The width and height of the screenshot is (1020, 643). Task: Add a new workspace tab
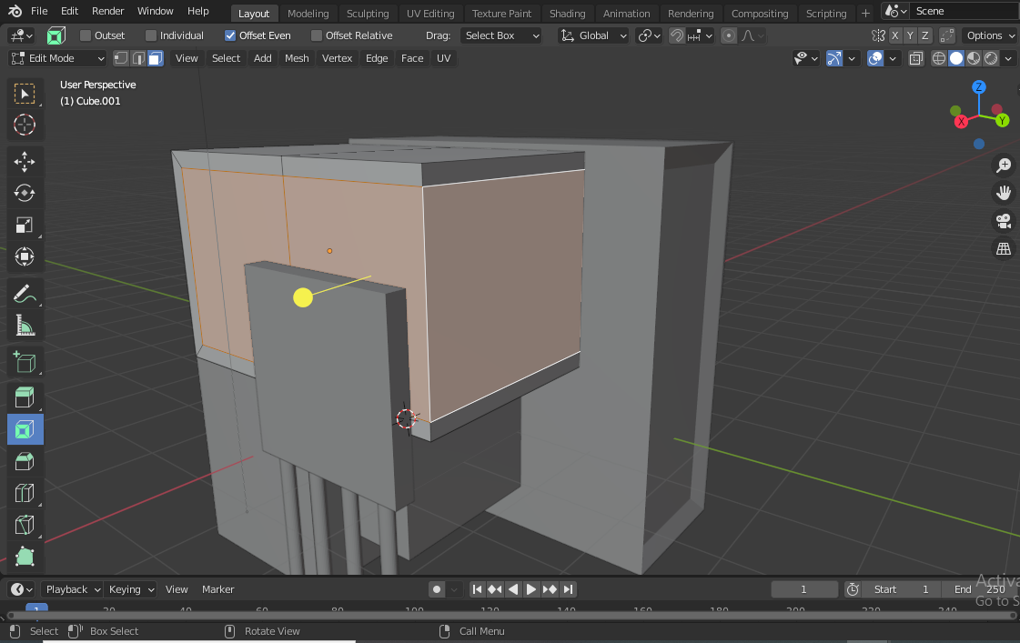(865, 14)
